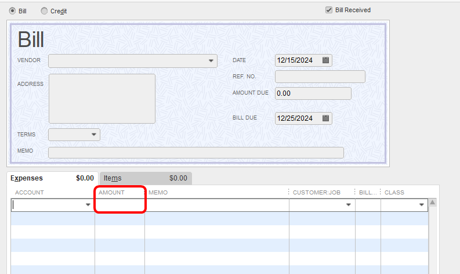Image resolution: width=460 pixels, height=274 pixels.
Task: Click the Amount cell in first expense row
Action: pyautogui.click(x=119, y=205)
